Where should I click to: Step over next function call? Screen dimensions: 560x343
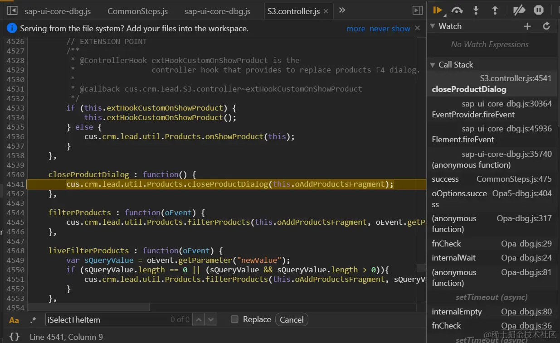click(x=457, y=10)
